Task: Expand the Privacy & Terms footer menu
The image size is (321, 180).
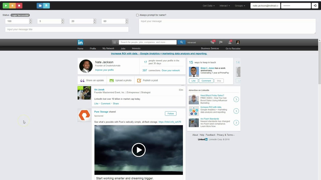Action: 226,135
